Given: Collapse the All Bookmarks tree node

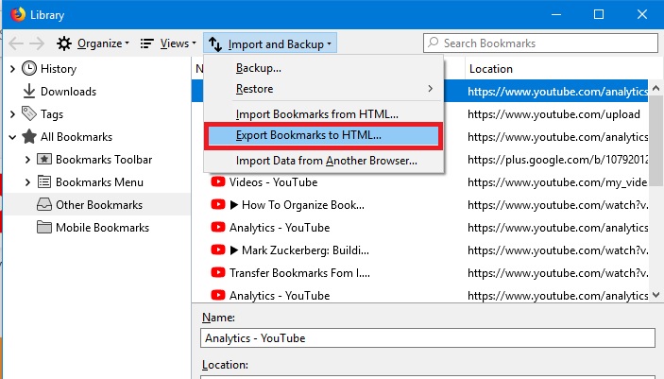Looking at the screenshot, I should (12, 137).
